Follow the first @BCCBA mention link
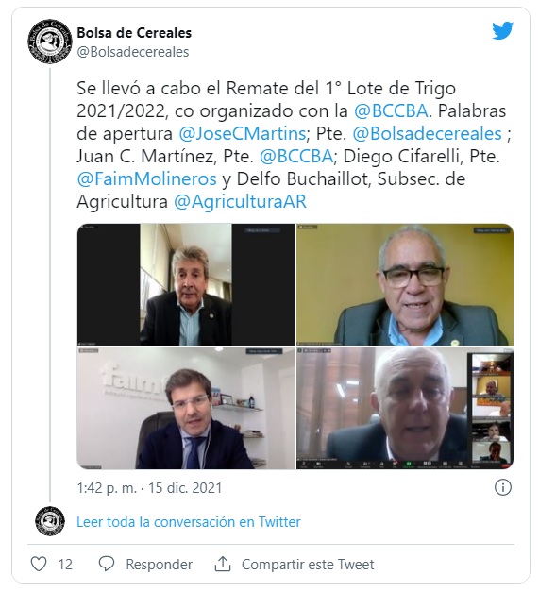This screenshot has height=592, width=539. pyautogui.click(x=391, y=111)
